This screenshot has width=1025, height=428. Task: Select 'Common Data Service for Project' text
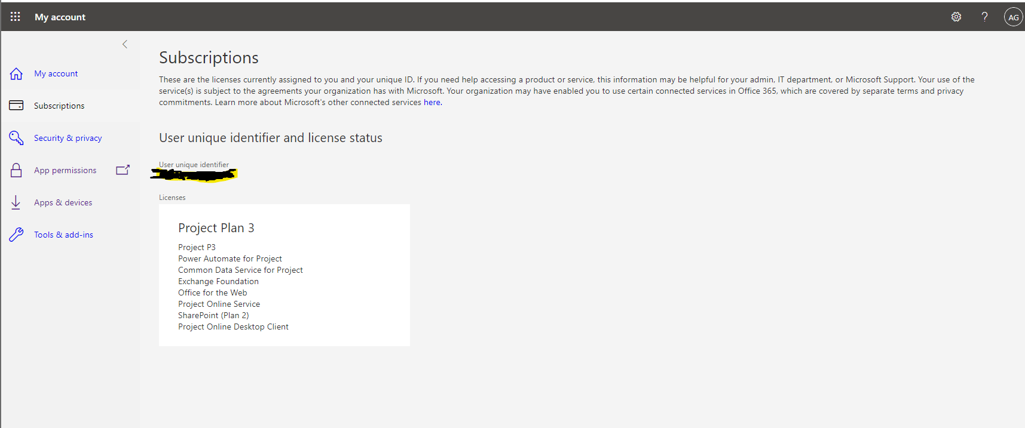(x=240, y=270)
